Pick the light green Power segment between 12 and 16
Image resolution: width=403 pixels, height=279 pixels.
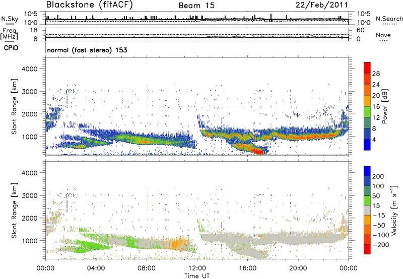[x=367, y=112]
